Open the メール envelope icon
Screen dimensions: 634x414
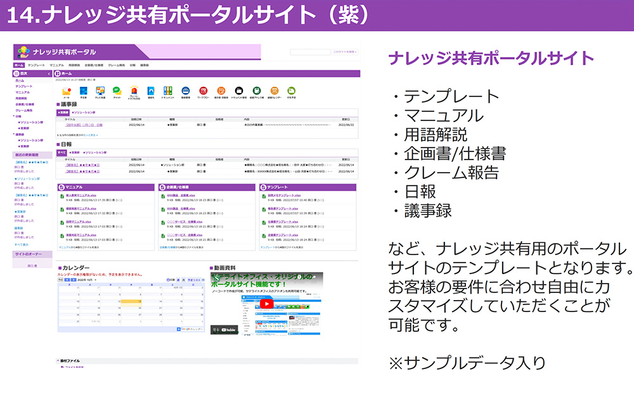point(67,91)
